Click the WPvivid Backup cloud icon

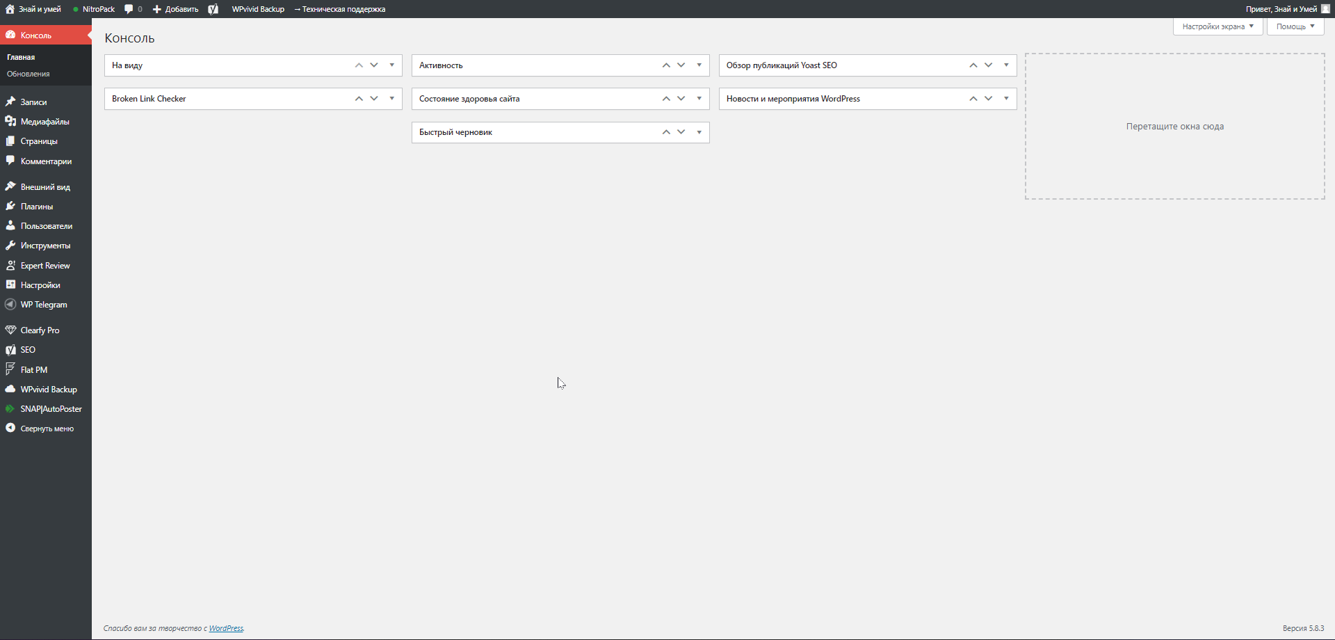[x=10, y=389]
